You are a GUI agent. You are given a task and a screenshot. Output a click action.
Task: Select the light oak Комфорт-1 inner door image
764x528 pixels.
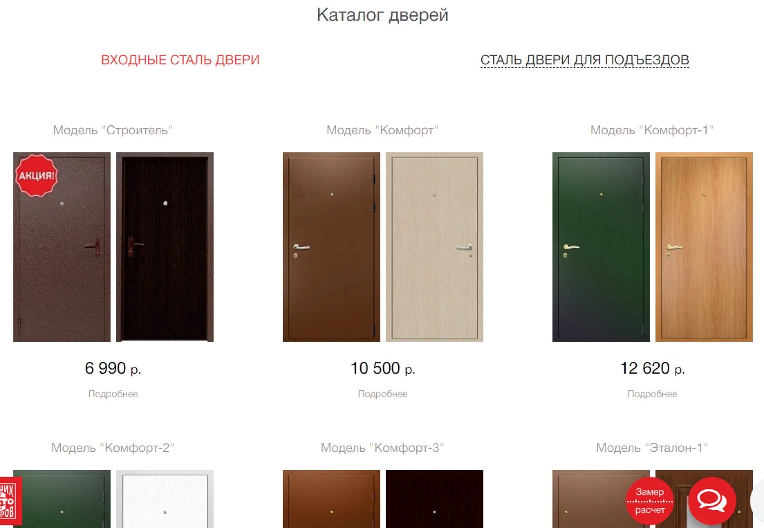(x=704, y=246)
